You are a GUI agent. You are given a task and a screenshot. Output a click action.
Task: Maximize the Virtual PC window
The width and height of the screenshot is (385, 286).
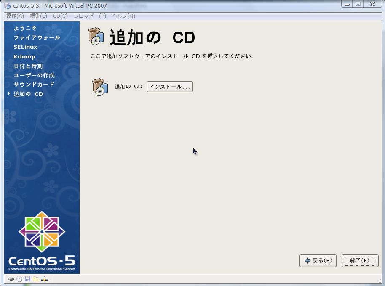pyautogui.click(x=358, y=4)
